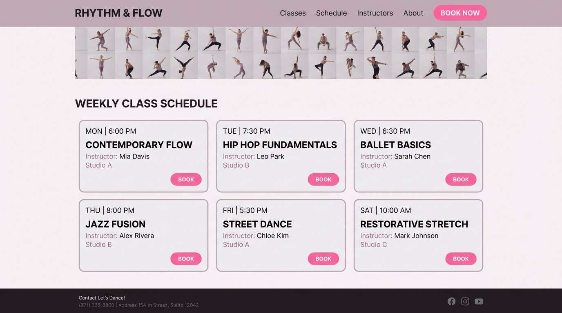Select the Instructors navigation link

click(x=375, y=13)
